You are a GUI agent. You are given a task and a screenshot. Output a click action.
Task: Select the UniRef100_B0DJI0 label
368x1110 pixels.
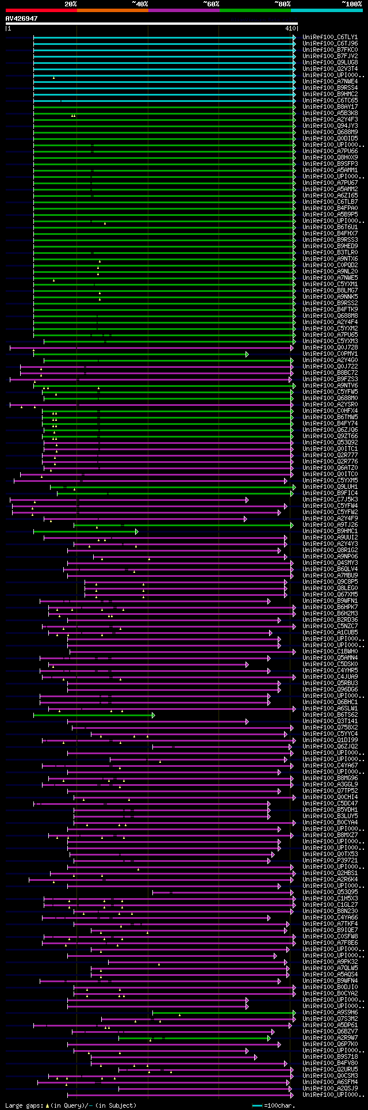click(330, 987)
